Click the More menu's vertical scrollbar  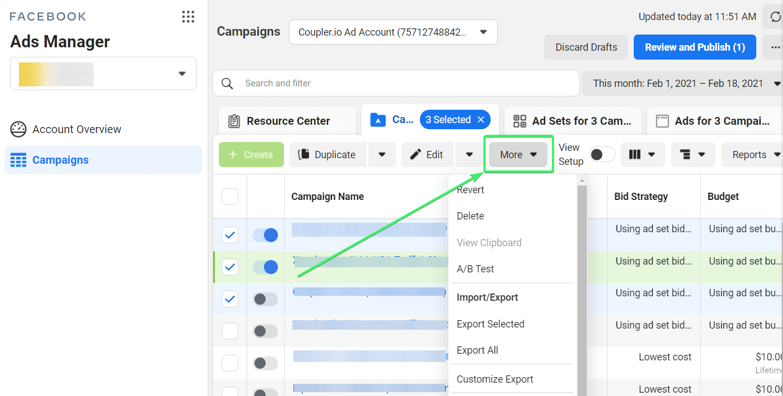click(x=582, y=290)
